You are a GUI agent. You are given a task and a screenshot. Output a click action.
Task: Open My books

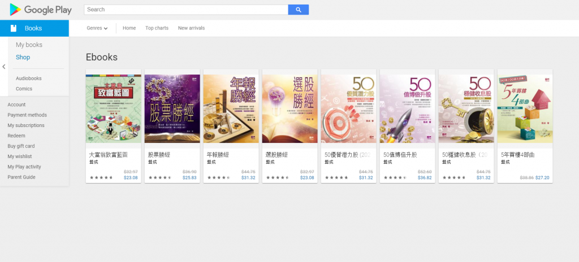click(29, 45)
